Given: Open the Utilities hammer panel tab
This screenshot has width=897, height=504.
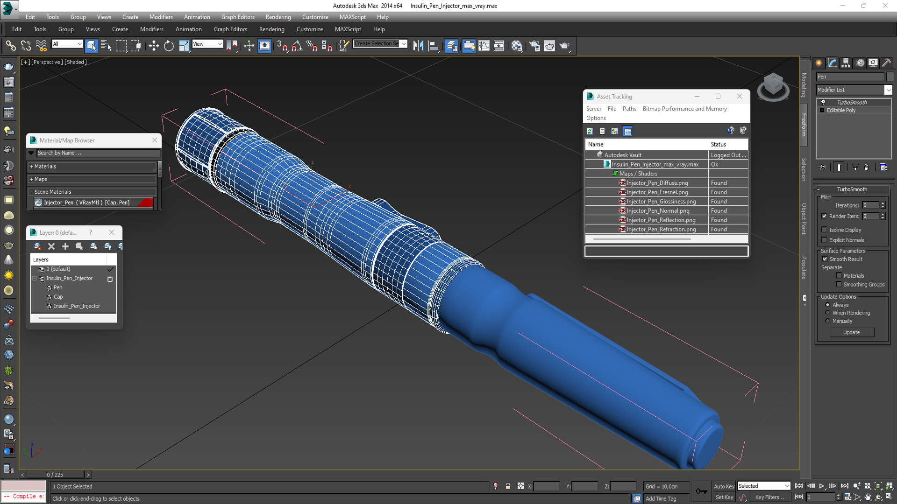Looking at the screenshot, I should click(886, 63).
